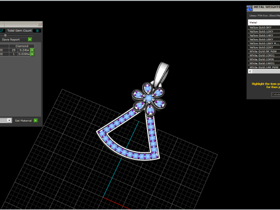Click the '29' gem quantity cell
This screenshot has width=280, height=210.
click(13, 50)
